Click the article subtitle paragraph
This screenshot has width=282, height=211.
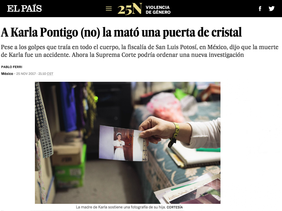click(x=140, y=51)
